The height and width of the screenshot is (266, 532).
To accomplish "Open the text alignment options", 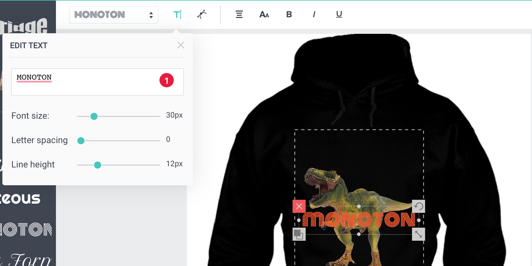I will click(239, 14).
